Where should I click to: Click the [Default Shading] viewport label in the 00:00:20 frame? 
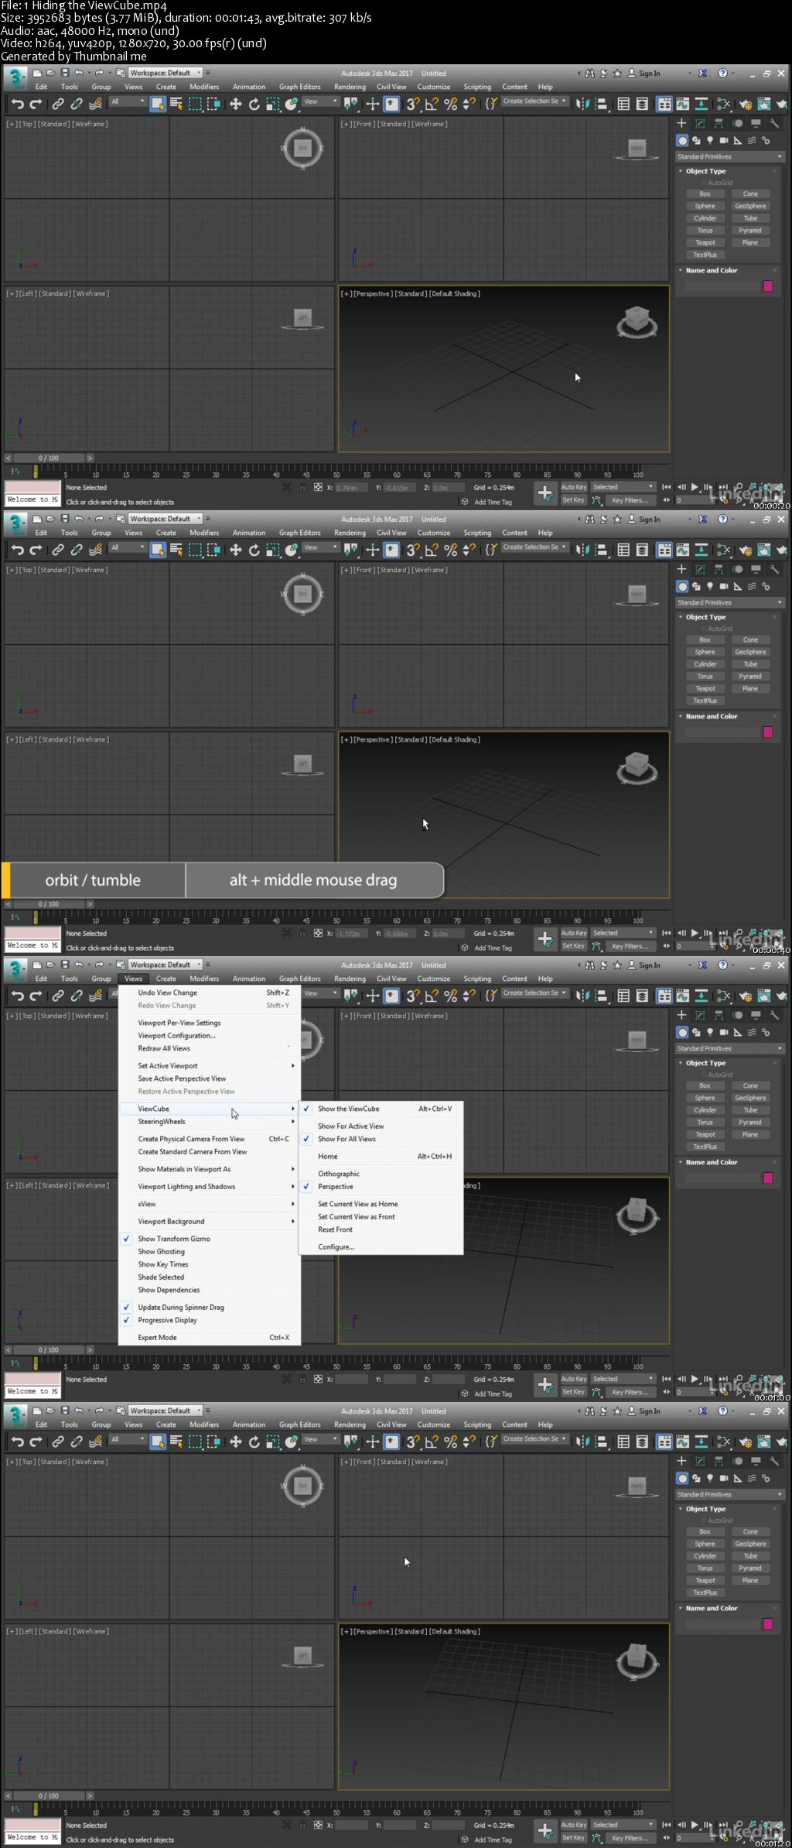click(x=455, y=293)
